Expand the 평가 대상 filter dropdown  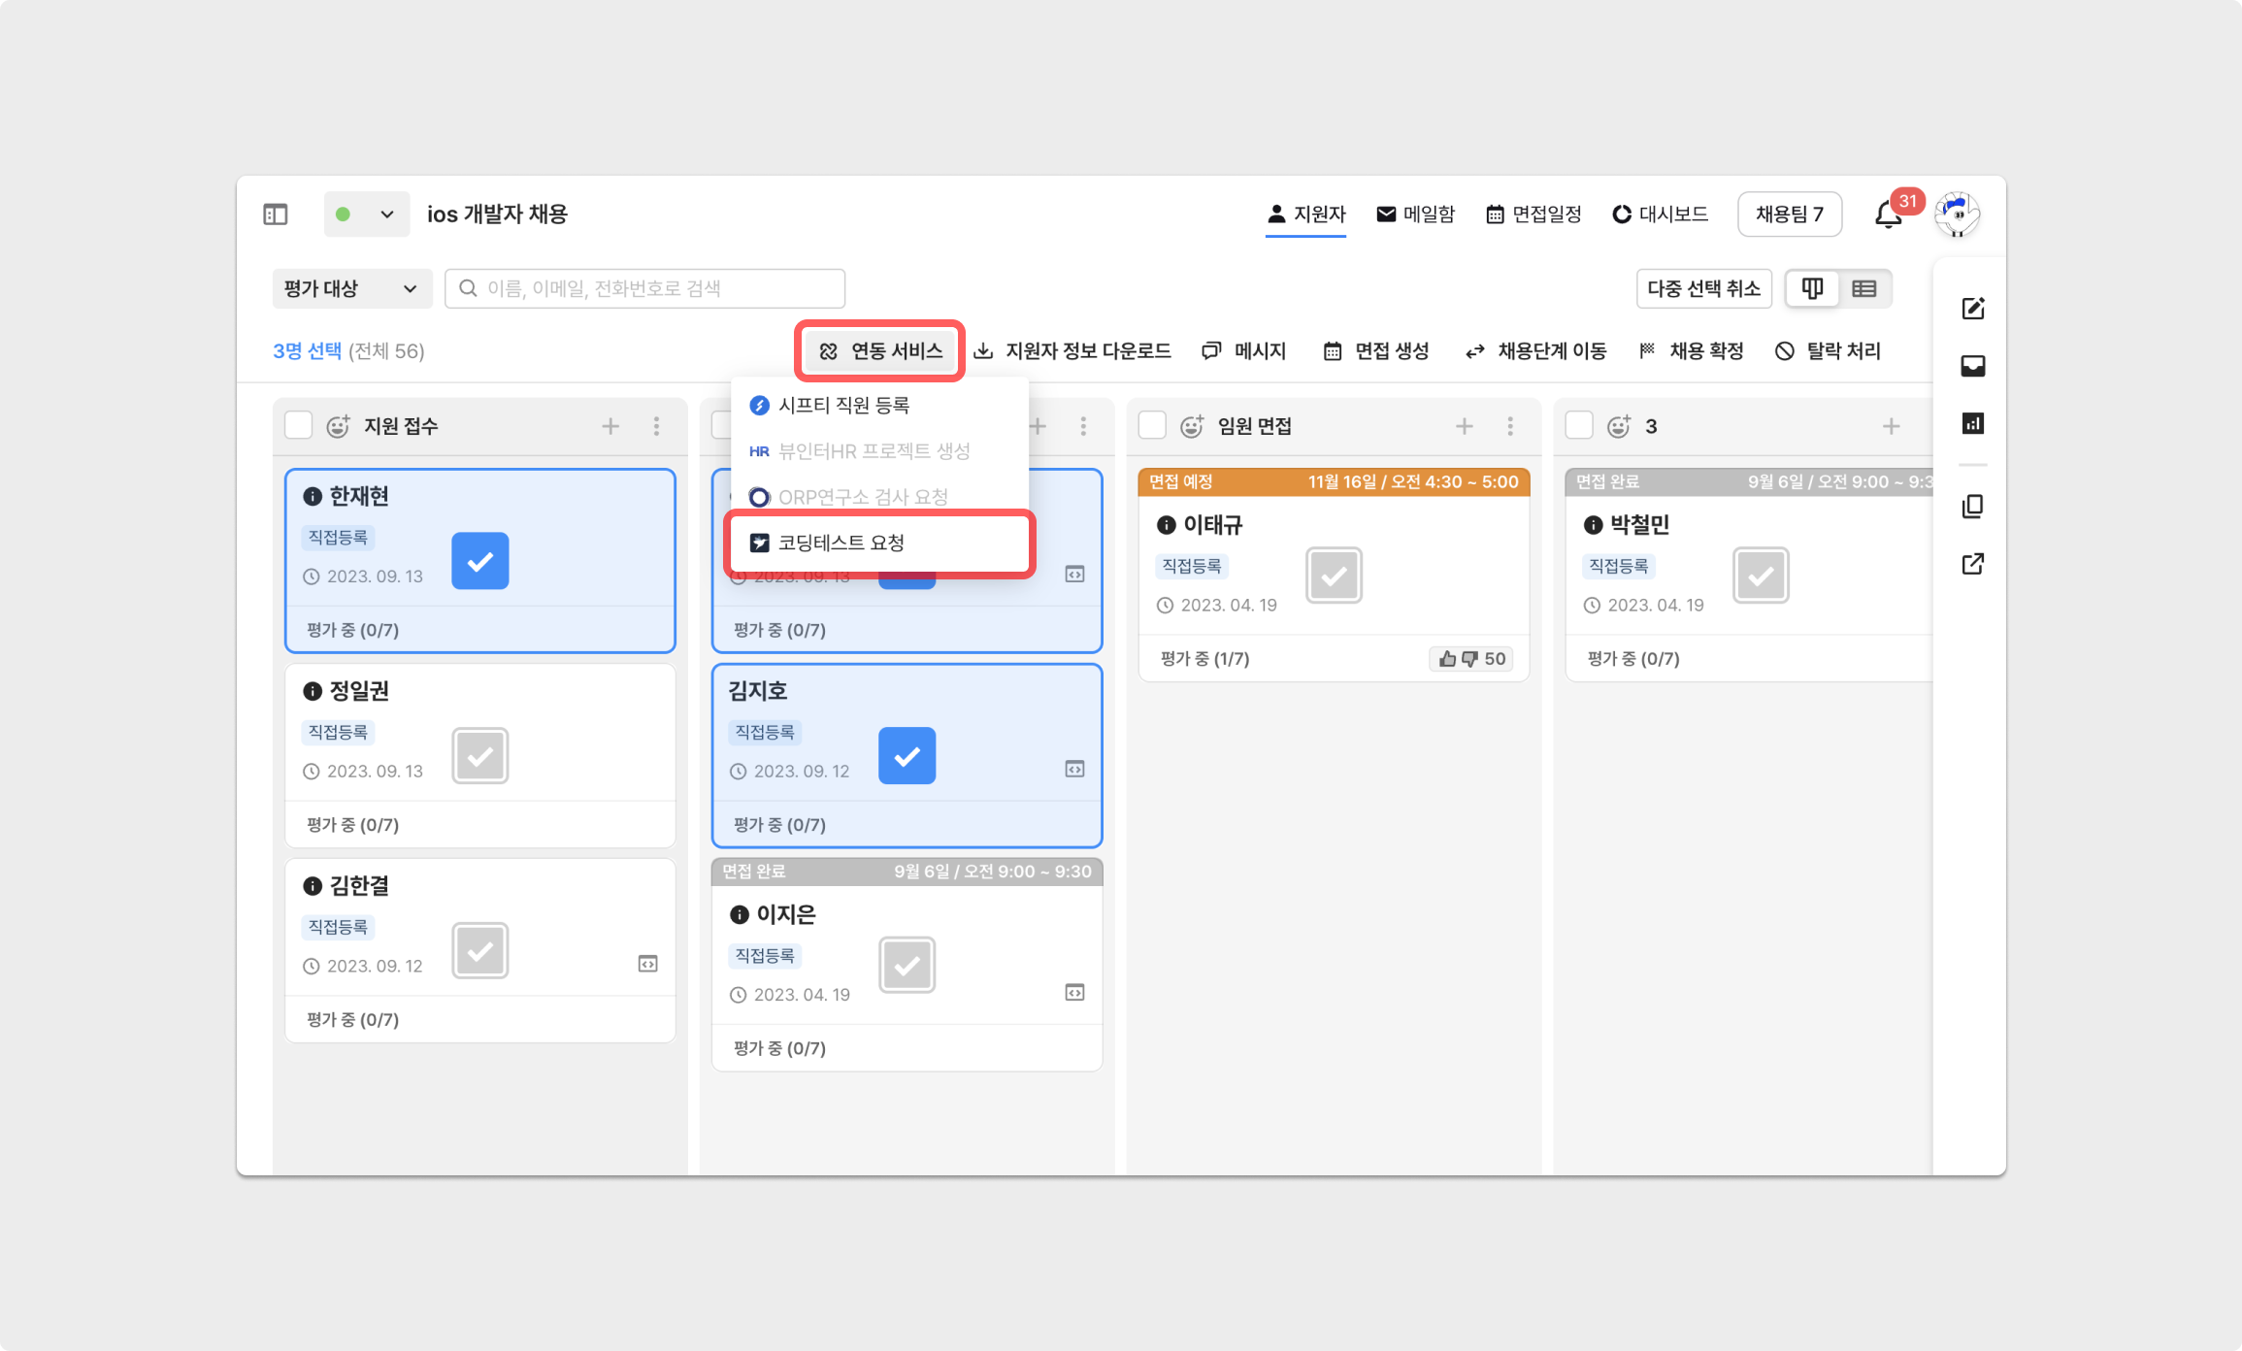click(x=351, y=288)
